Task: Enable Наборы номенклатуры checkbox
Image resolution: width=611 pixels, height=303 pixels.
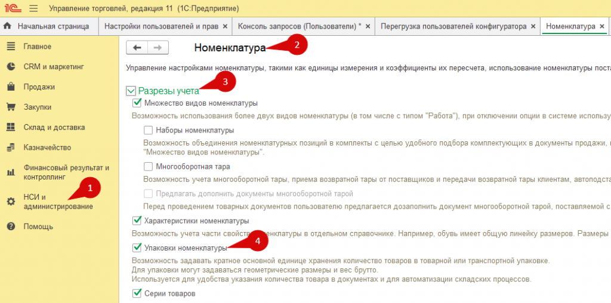Action: pyautogui.click(x=148, y=129)
